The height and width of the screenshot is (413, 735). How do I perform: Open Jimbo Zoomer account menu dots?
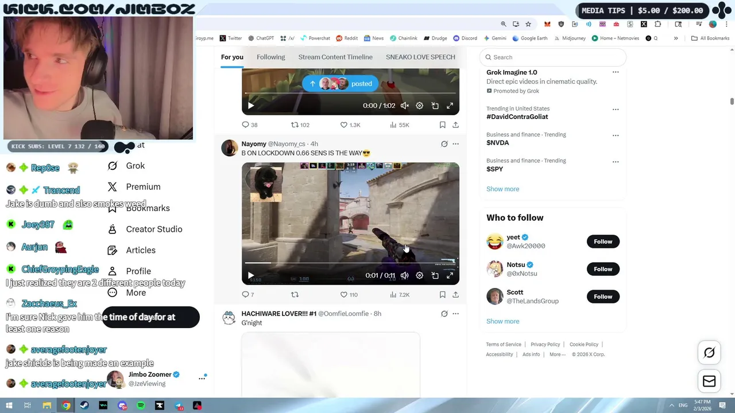pyautogui.click(x=202, y=378)
